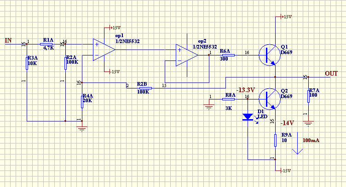Click the -15V power port below R9A

[286, 170]
